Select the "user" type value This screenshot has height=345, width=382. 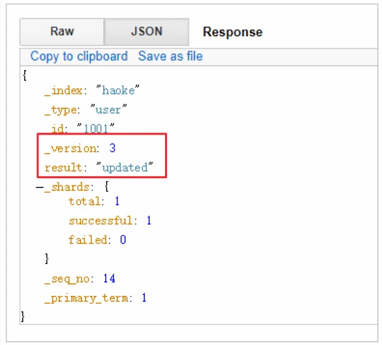(108, 110)
